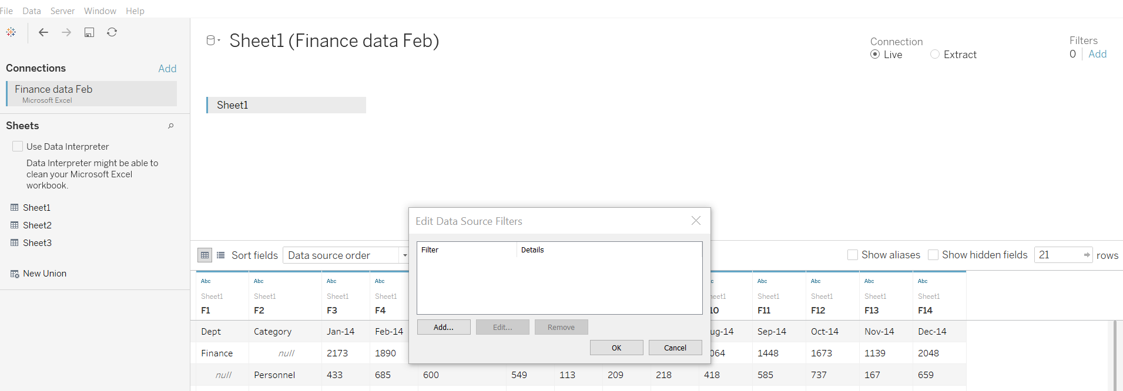This screenshot has width=1123, height=391.
Task: Refresh the data source
Action: (x=112, y=32)
